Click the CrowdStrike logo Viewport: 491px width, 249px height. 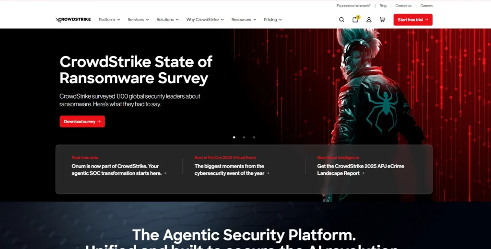[73, 20]
